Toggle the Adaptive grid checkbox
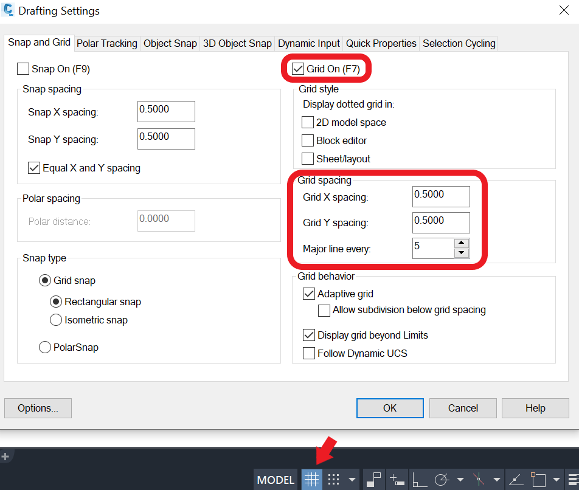 pyautogui.click(x=309, y=294)
